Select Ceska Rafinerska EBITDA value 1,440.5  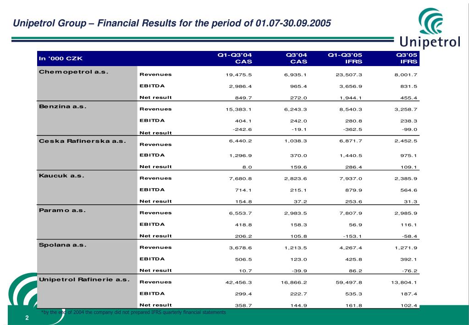pyautogui.click(x=351, y=156)
